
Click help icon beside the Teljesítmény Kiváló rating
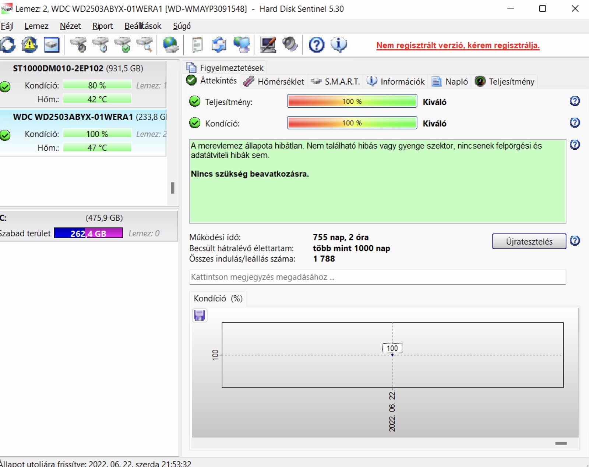coord(575,101)
